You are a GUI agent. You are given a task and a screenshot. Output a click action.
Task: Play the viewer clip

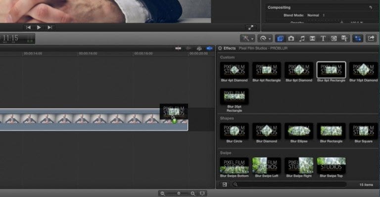click(39, 28)
